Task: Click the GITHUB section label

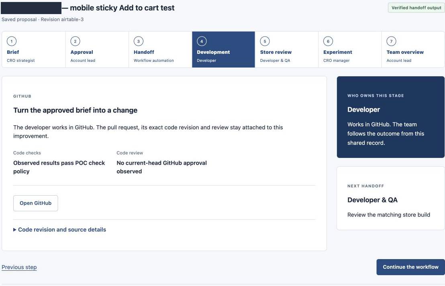Action: [22, 96]
